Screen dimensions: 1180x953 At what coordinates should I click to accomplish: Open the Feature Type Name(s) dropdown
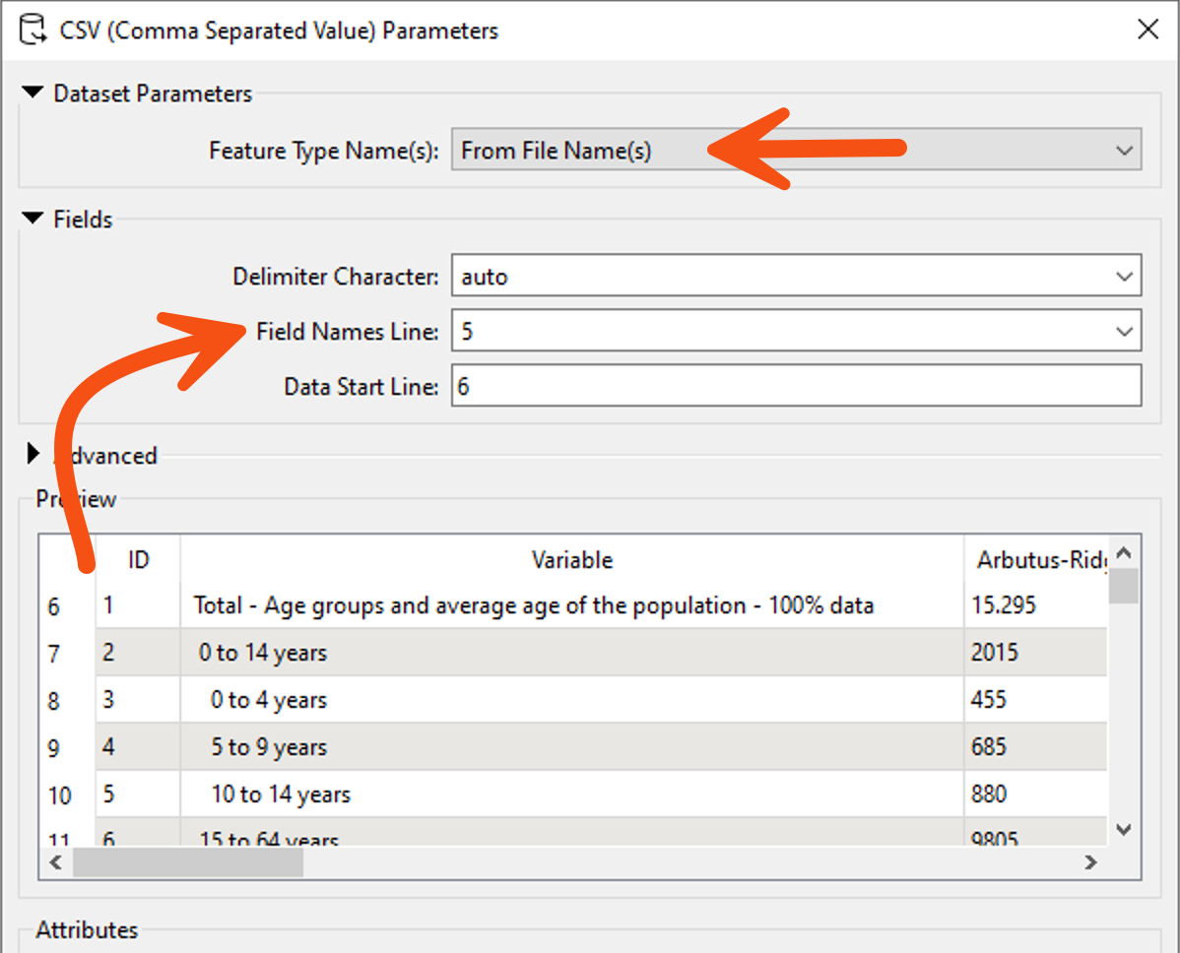(x=796, y=150)
